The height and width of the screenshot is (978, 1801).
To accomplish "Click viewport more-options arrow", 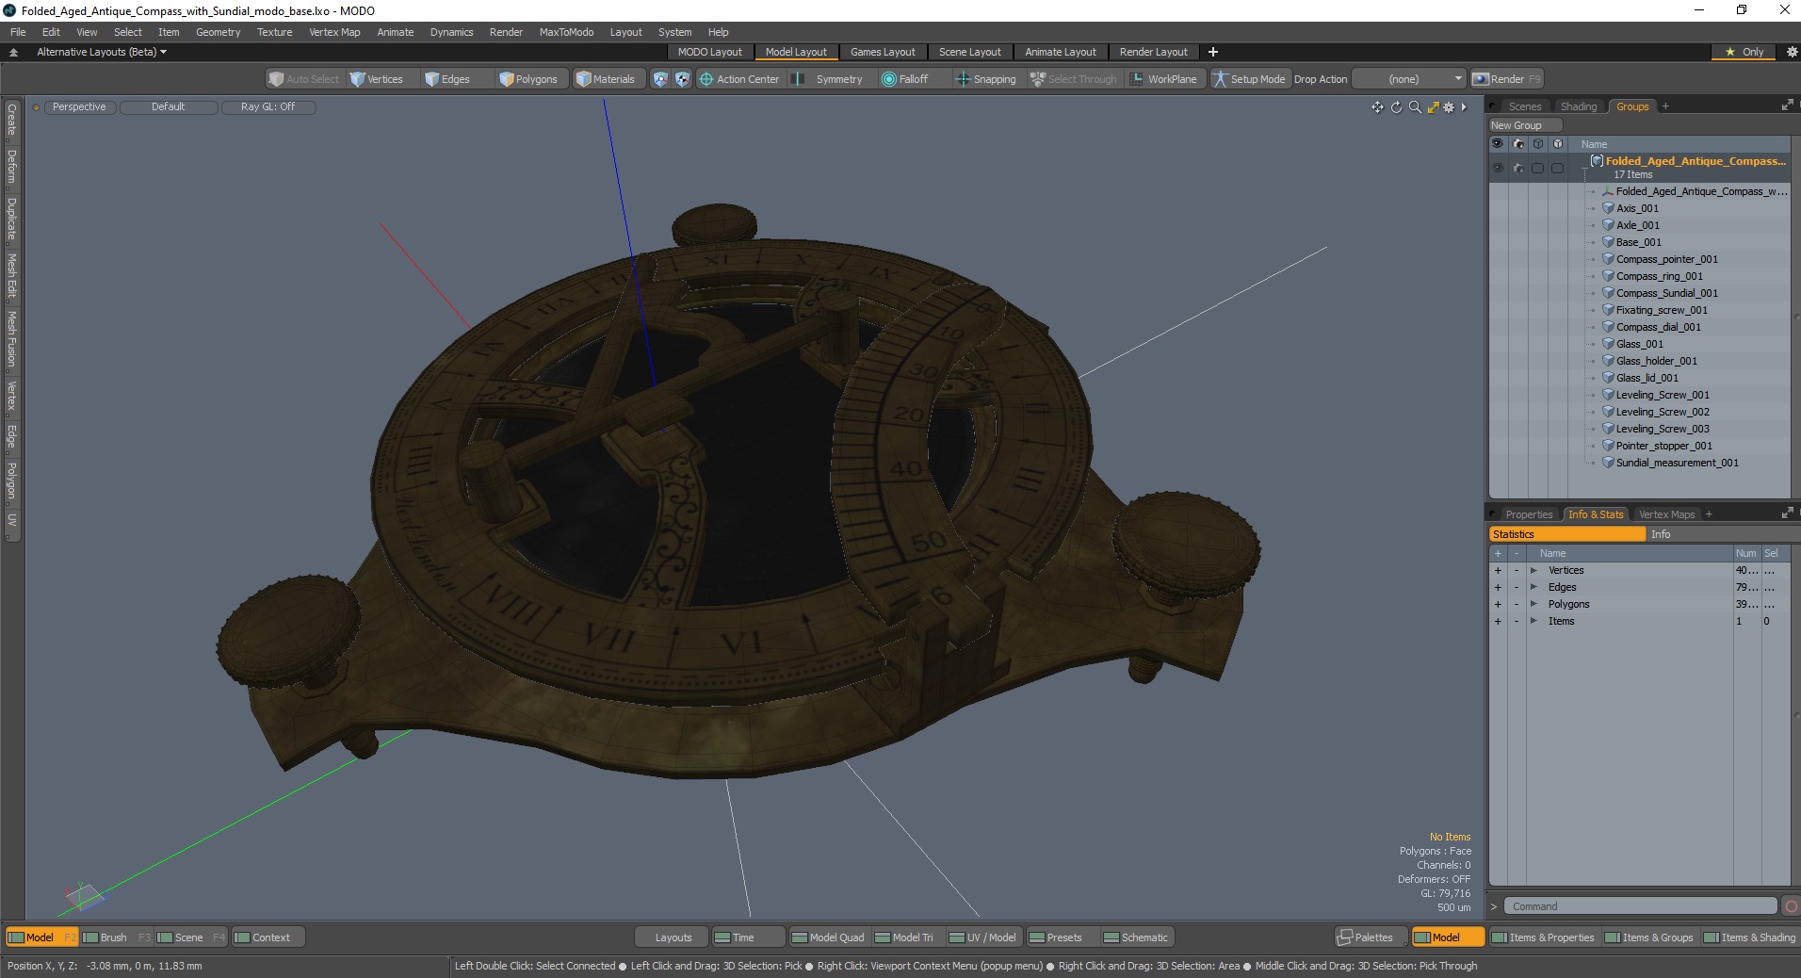I will (x=1464, y=107).
